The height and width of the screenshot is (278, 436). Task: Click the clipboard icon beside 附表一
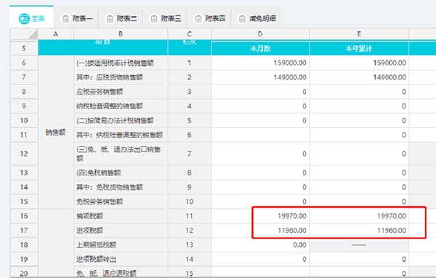(65, 19)
